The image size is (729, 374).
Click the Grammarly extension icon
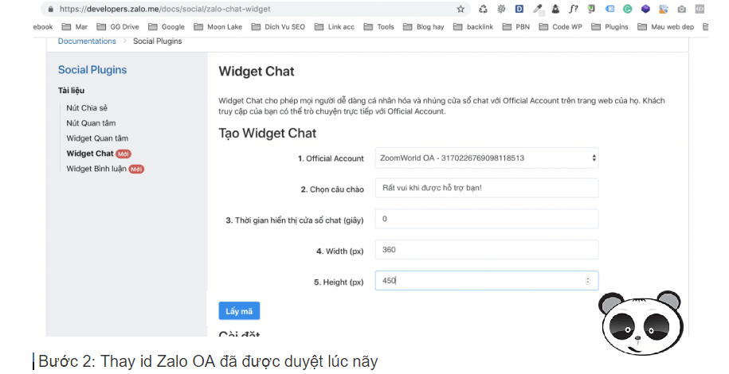click(627, 10)
